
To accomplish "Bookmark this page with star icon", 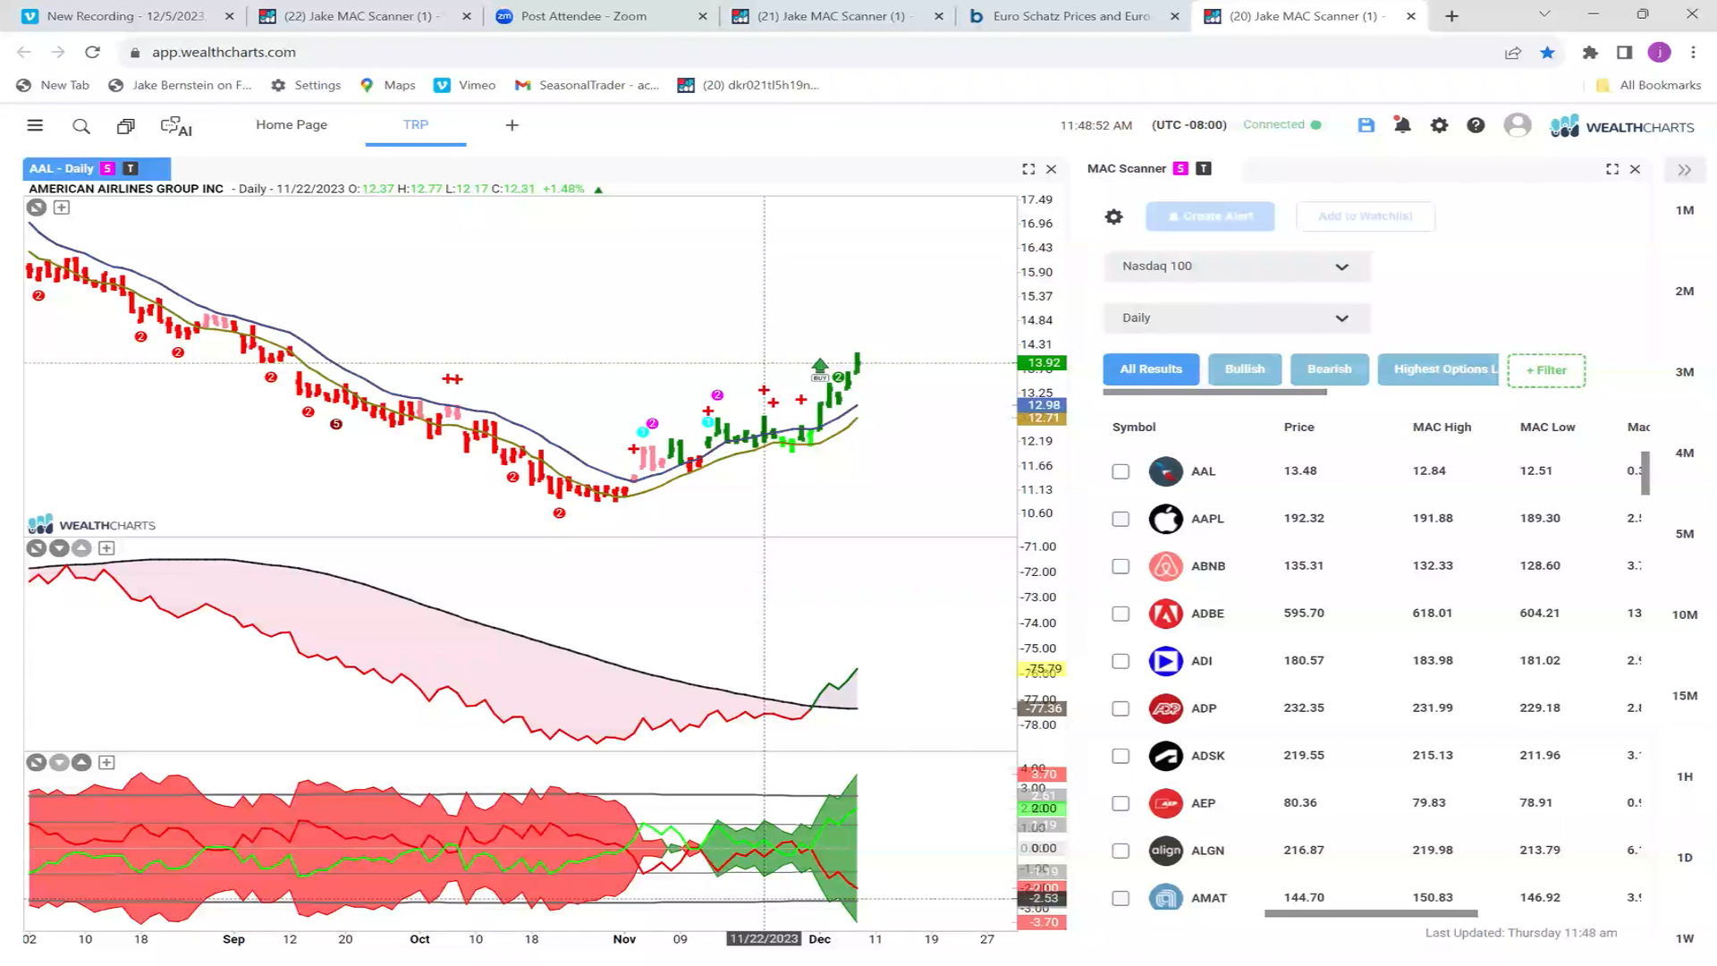I will tap(1547, 53).
